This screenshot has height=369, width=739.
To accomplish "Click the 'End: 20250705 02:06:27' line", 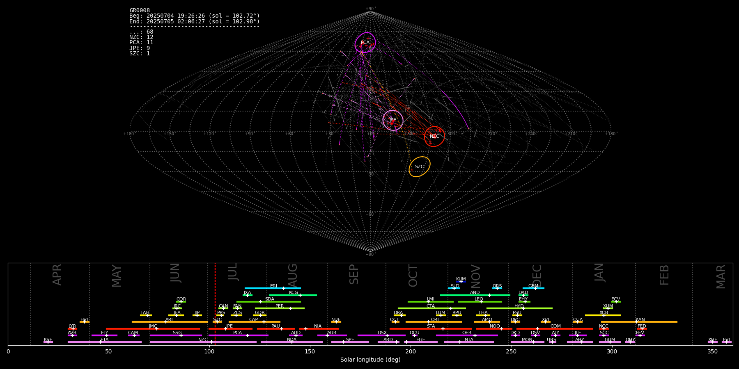I will (195, 21).
